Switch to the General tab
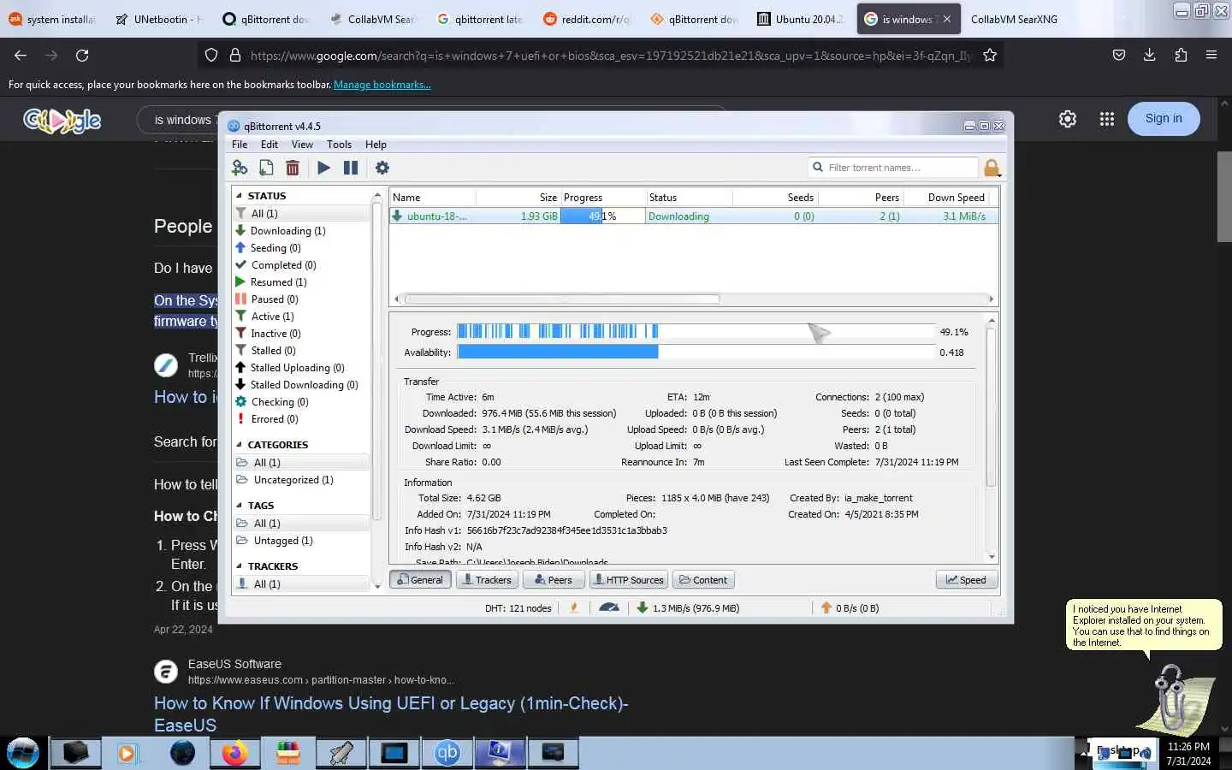The image size is (1232, 770). [x=420, y=580]
